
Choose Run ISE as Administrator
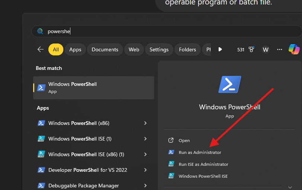tap(203, 164)
